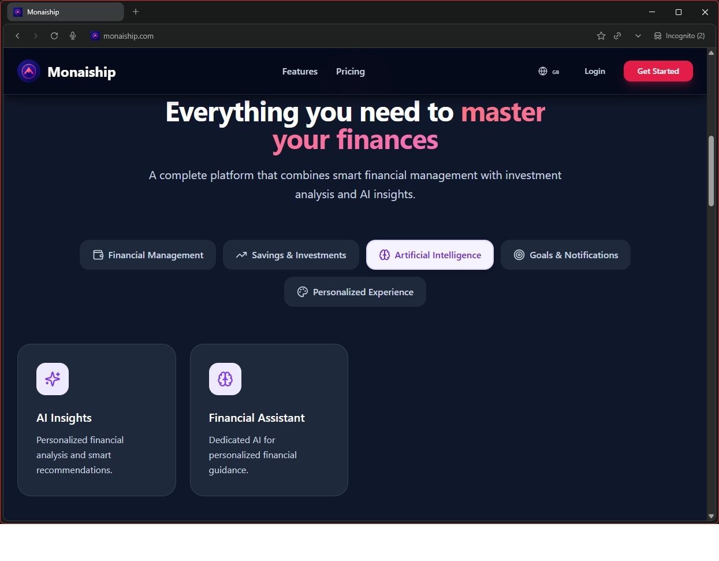Click the link chain icon in toolbar

[617, 36]
